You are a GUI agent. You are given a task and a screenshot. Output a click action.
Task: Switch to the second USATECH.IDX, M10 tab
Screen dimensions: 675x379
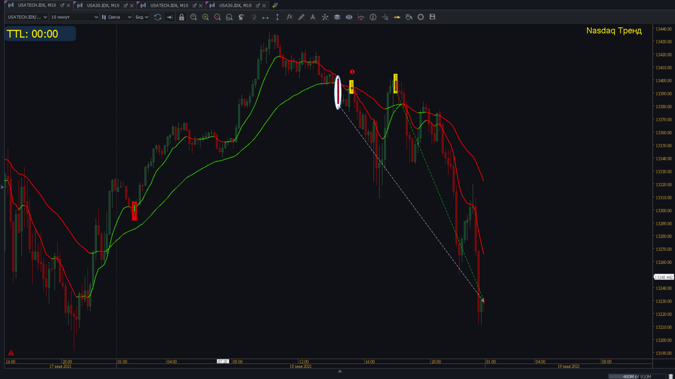169,5
